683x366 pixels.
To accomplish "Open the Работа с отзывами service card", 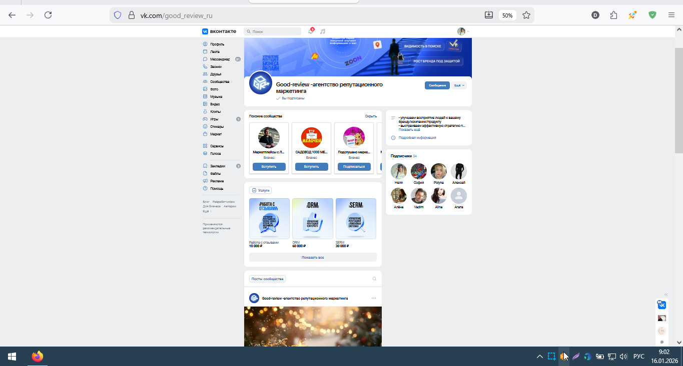I will [x=269, y=219].
